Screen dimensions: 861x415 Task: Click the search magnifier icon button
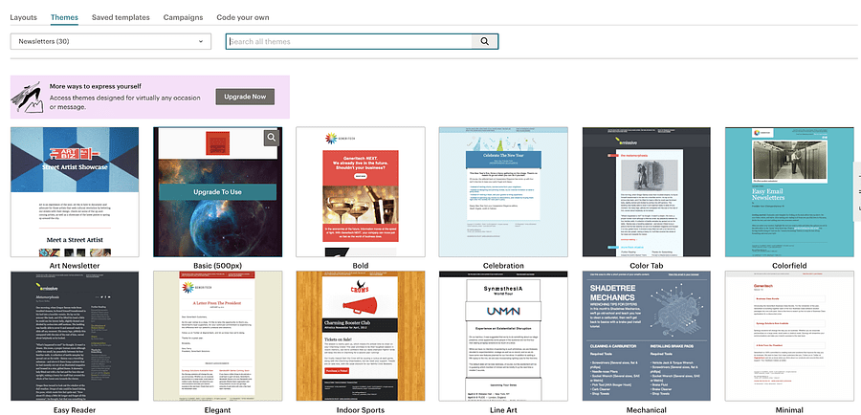(485, 41)
